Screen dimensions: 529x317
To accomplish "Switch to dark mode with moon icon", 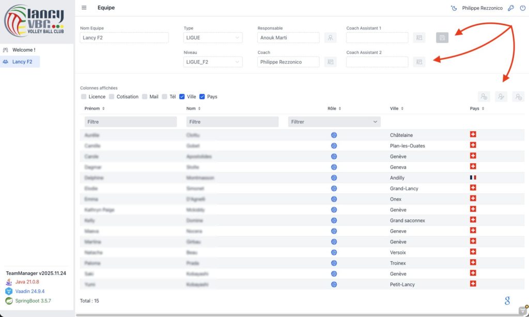I will 454,8.
